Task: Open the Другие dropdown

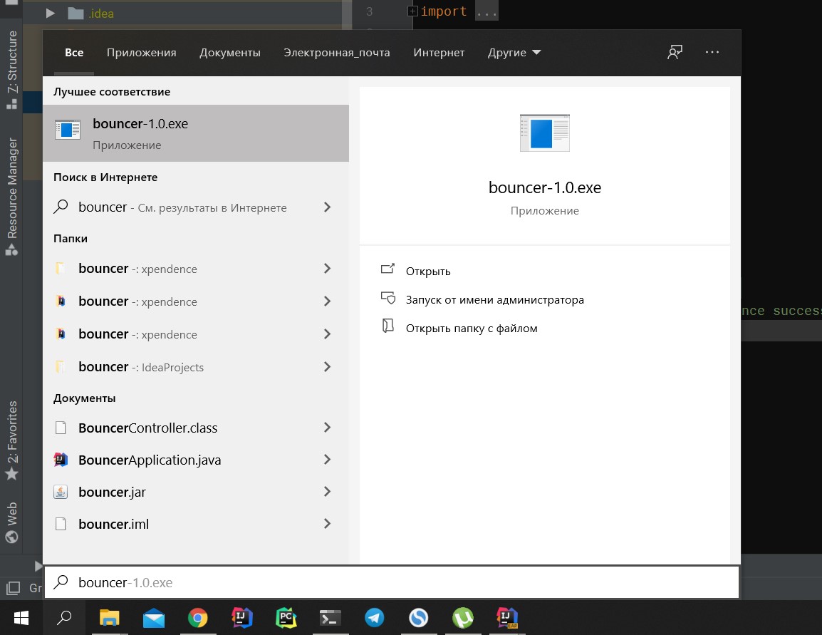Action: coord(514,53)
